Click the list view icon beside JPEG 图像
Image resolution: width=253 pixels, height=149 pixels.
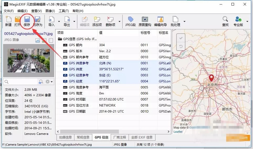click(51, 40)
